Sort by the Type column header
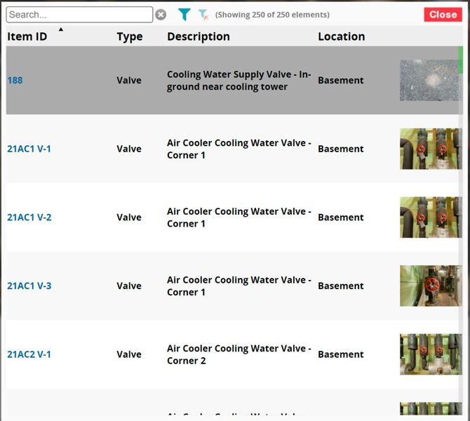The height and width of the screenshot is (421, 470). [x=129, y=36]
